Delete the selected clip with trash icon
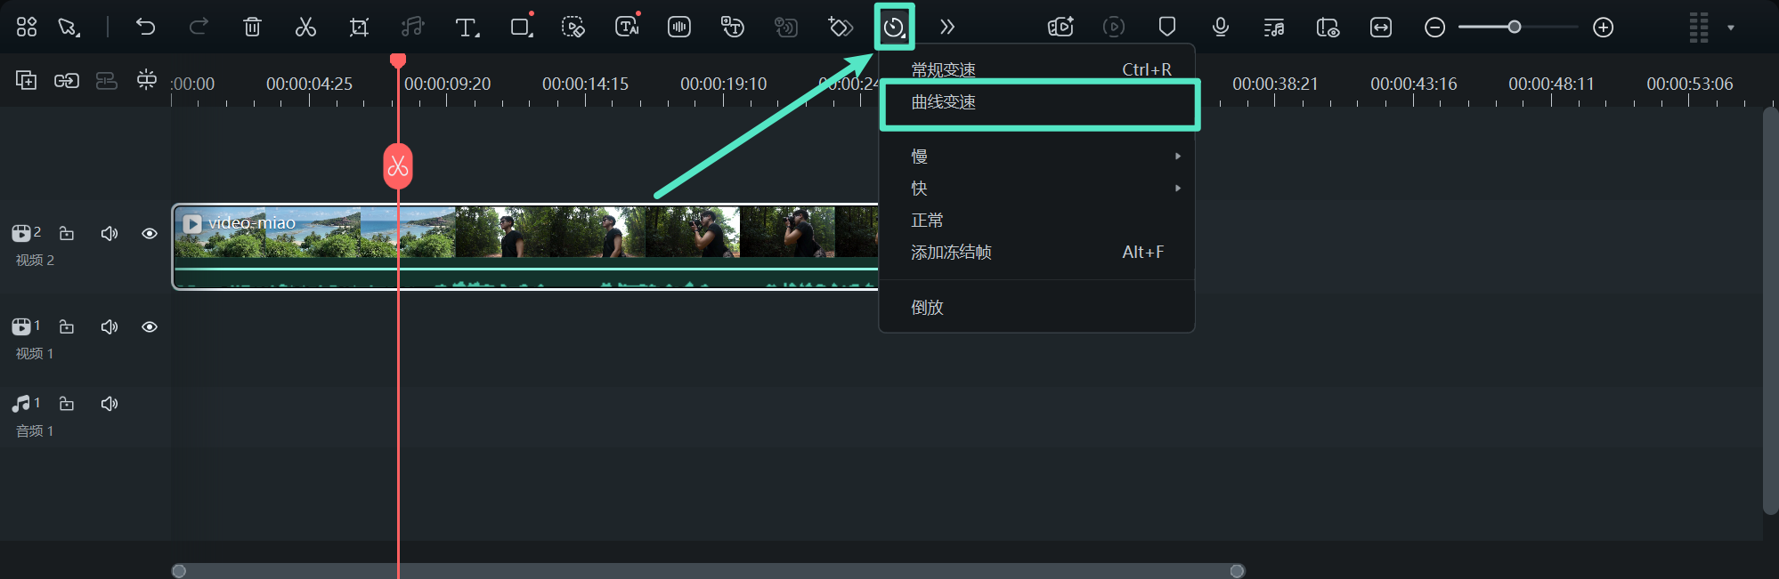Viewport: 1779px width, 579px height. (x=252, y=28)
